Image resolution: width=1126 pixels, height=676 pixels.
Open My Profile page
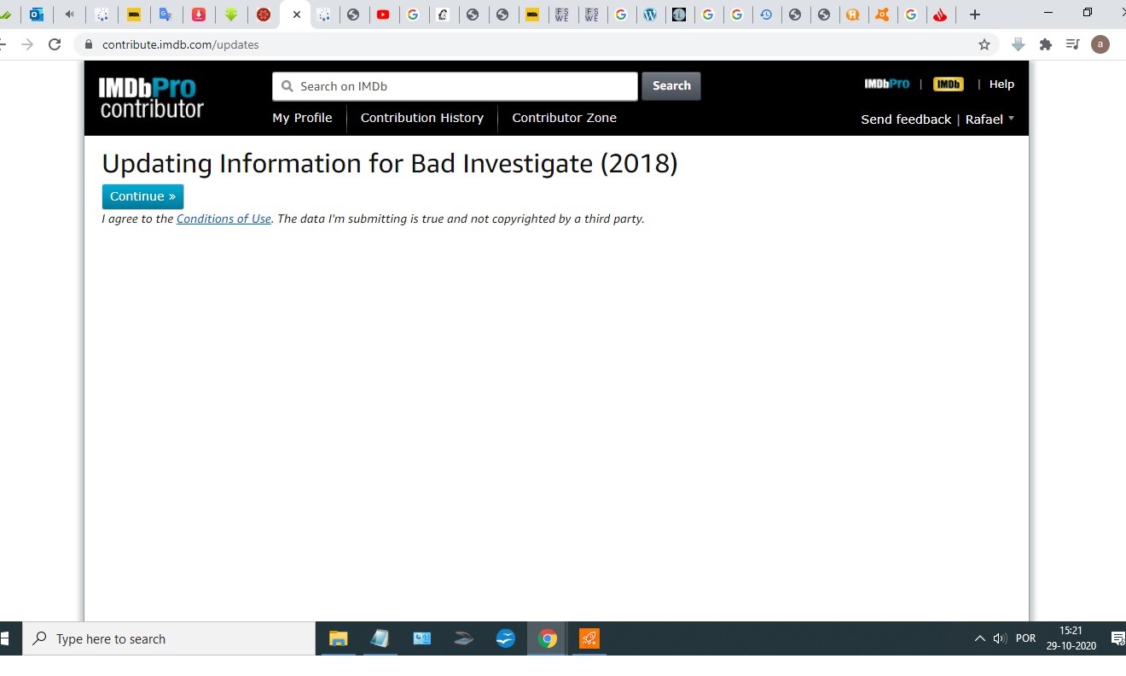(x=302, y=118)
